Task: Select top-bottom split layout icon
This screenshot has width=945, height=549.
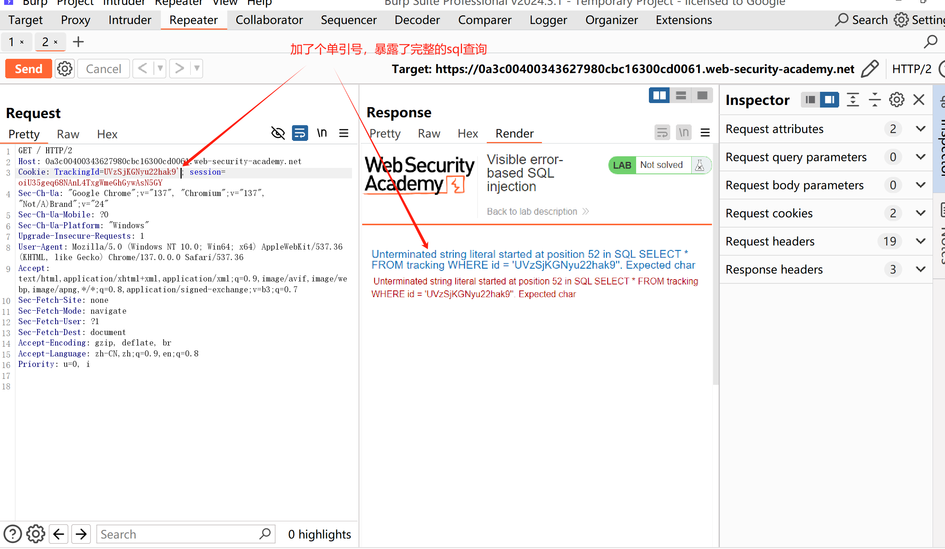Action: 681,96
